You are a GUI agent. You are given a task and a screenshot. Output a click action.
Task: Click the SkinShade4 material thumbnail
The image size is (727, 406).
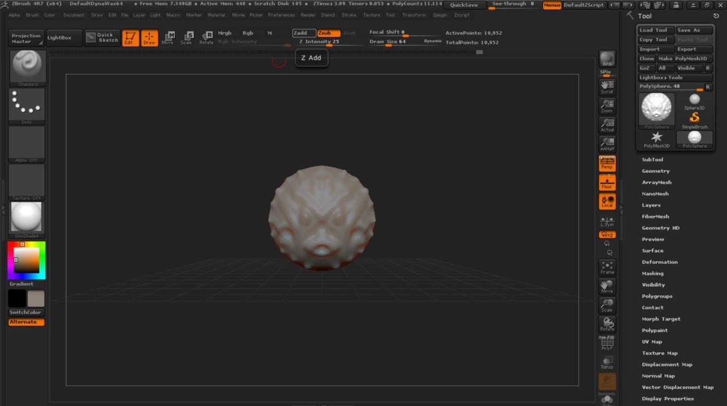coord(26,218)
